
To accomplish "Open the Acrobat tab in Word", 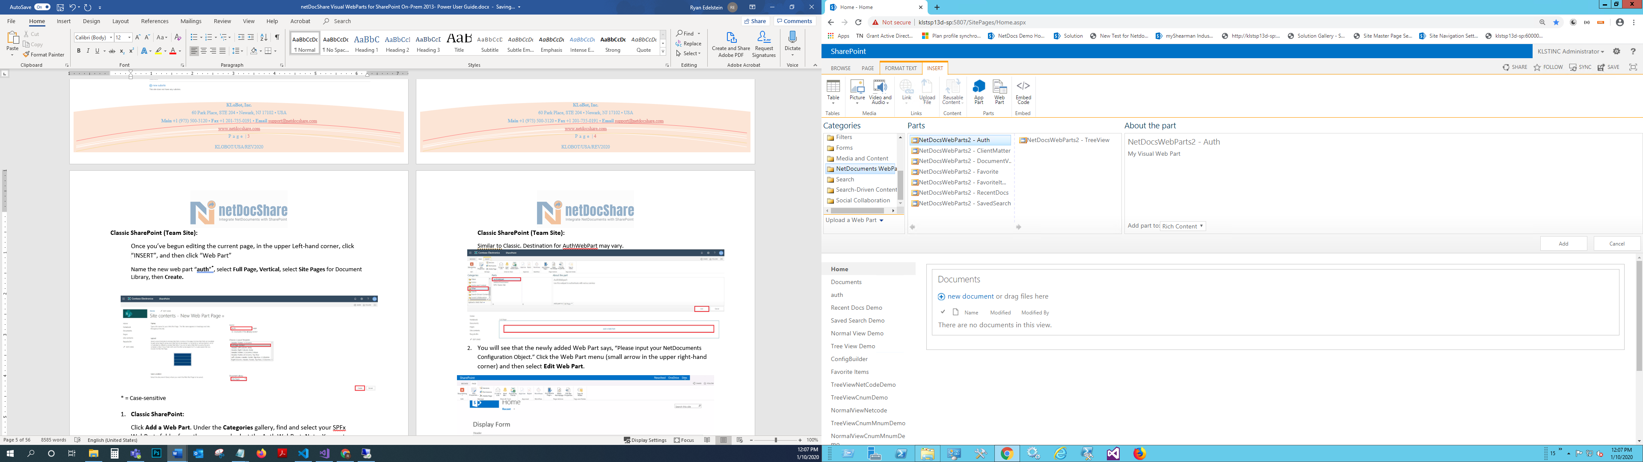I will point(300,21).
